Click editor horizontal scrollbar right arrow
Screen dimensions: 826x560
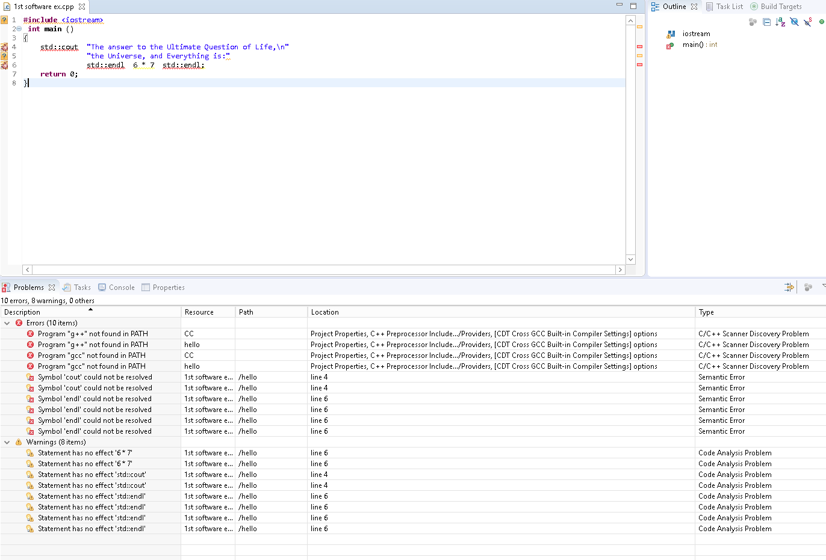(x=620, y=270)
